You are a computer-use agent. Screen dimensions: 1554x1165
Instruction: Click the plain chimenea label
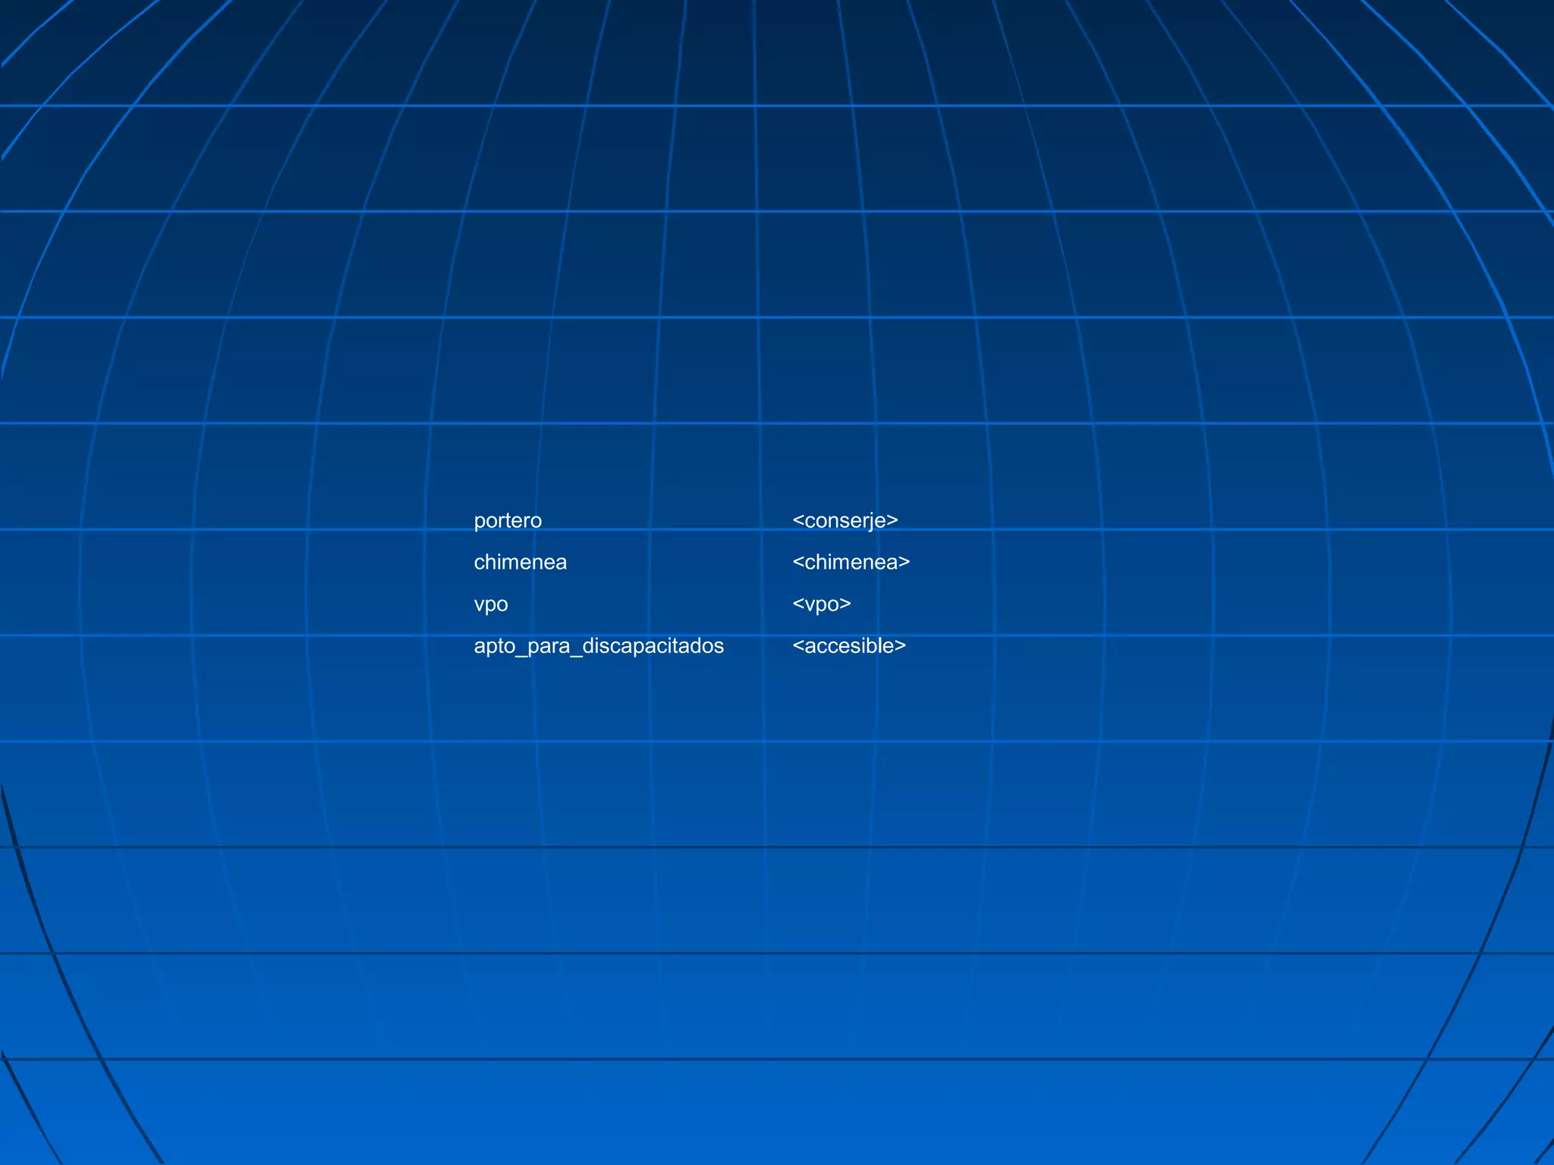coord(520,563)
